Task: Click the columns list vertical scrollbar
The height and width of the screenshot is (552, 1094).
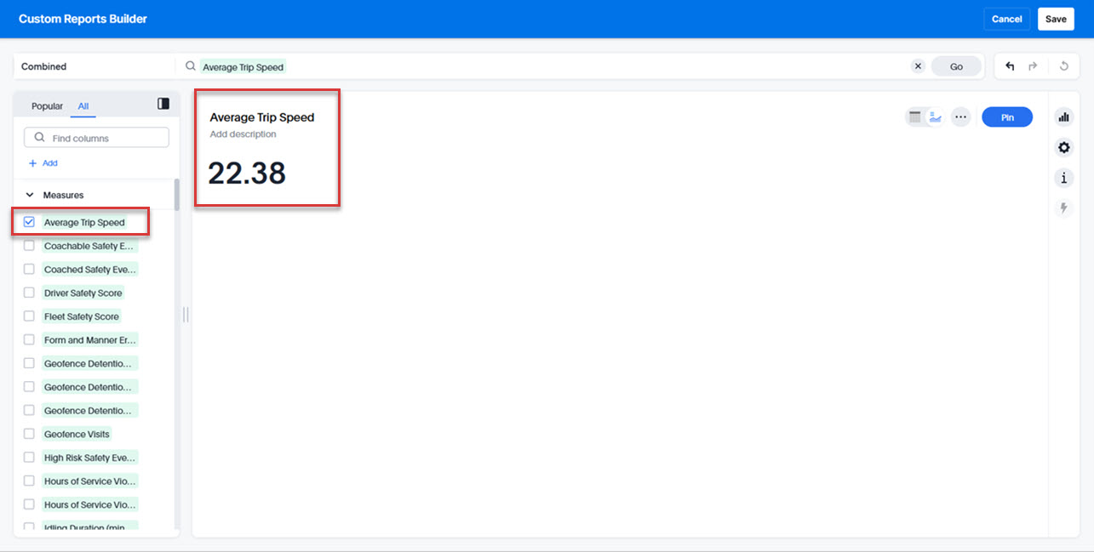Action: (177, 194)
